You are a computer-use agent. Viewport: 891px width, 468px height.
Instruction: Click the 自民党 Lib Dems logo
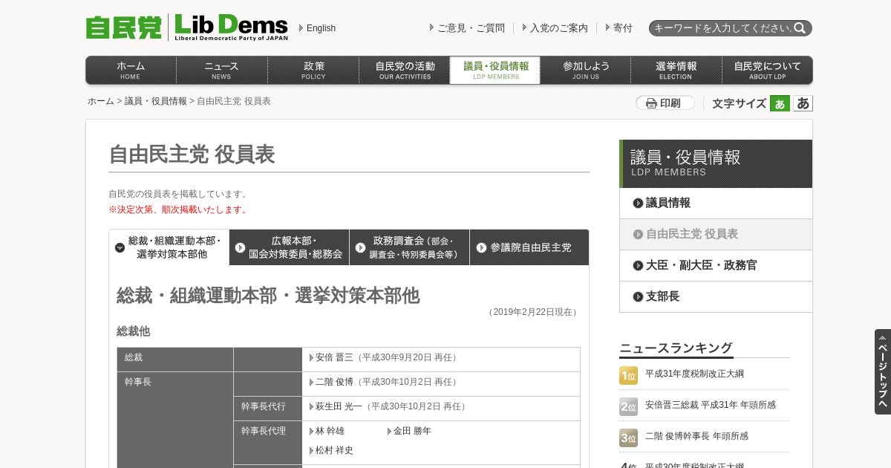(186, 27)
